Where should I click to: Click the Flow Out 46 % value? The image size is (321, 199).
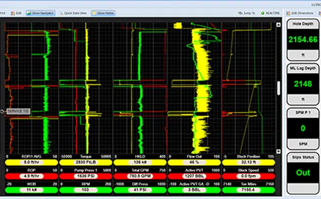coord(194,163)
